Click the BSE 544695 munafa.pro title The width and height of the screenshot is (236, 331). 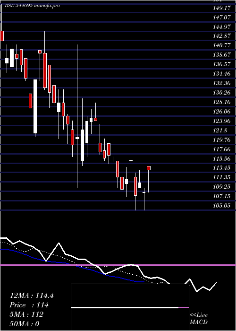pyautogui.click(x=32, y=6)
